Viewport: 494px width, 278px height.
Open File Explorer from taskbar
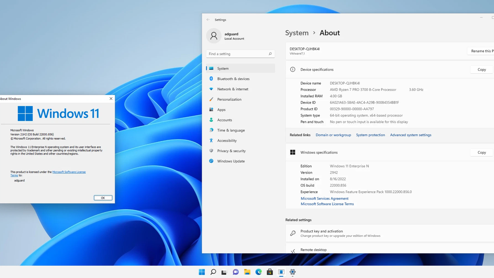247,272
